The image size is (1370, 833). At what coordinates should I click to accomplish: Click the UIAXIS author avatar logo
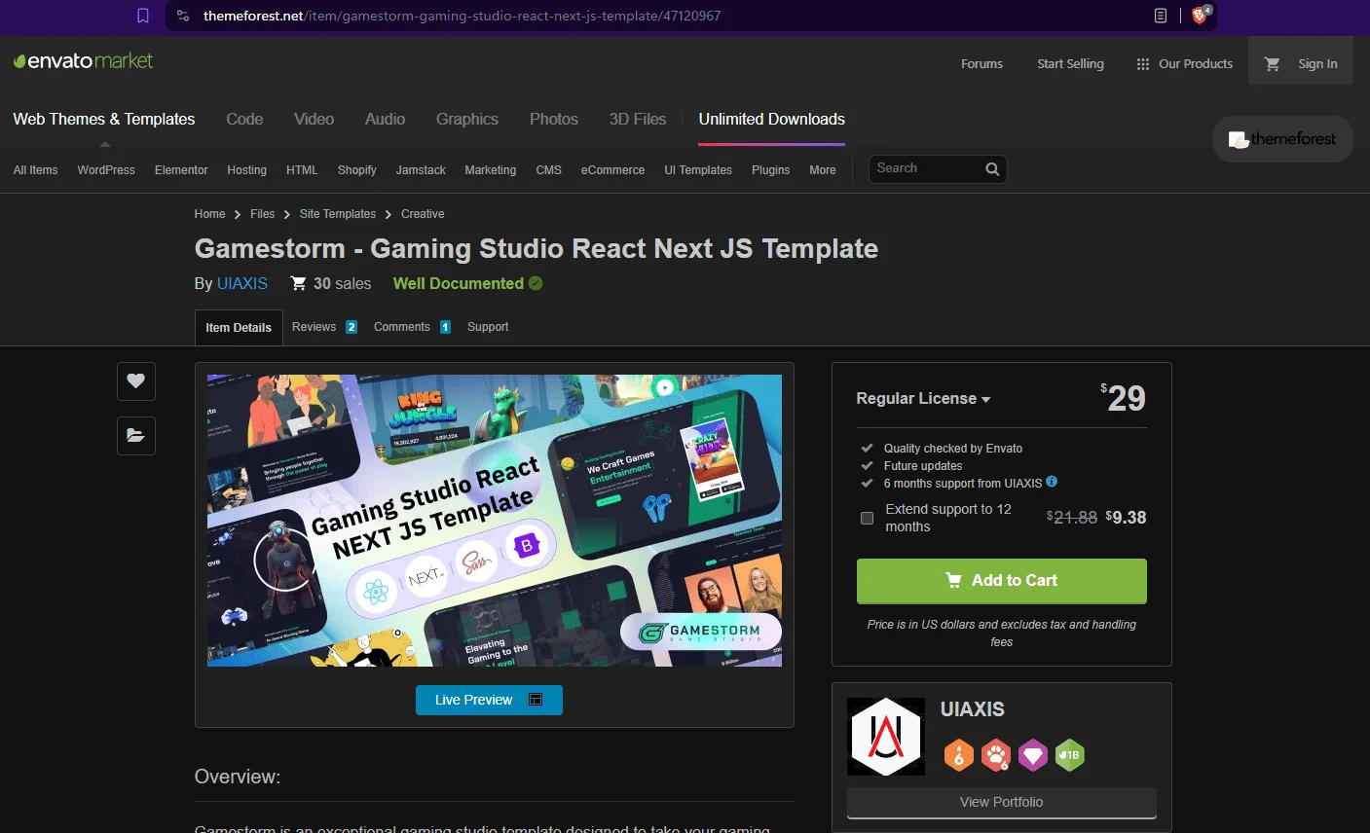coord(886,737)
